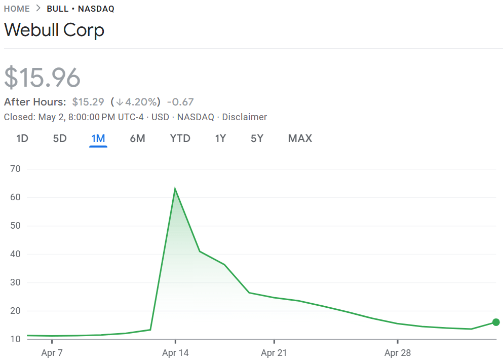
Task: Click the Apr 28 axis label
Action: click(398, 353)
